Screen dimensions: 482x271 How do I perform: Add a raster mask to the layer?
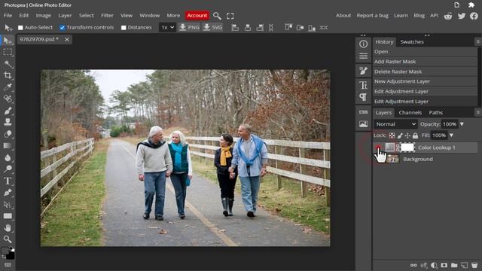click(444, 265)
